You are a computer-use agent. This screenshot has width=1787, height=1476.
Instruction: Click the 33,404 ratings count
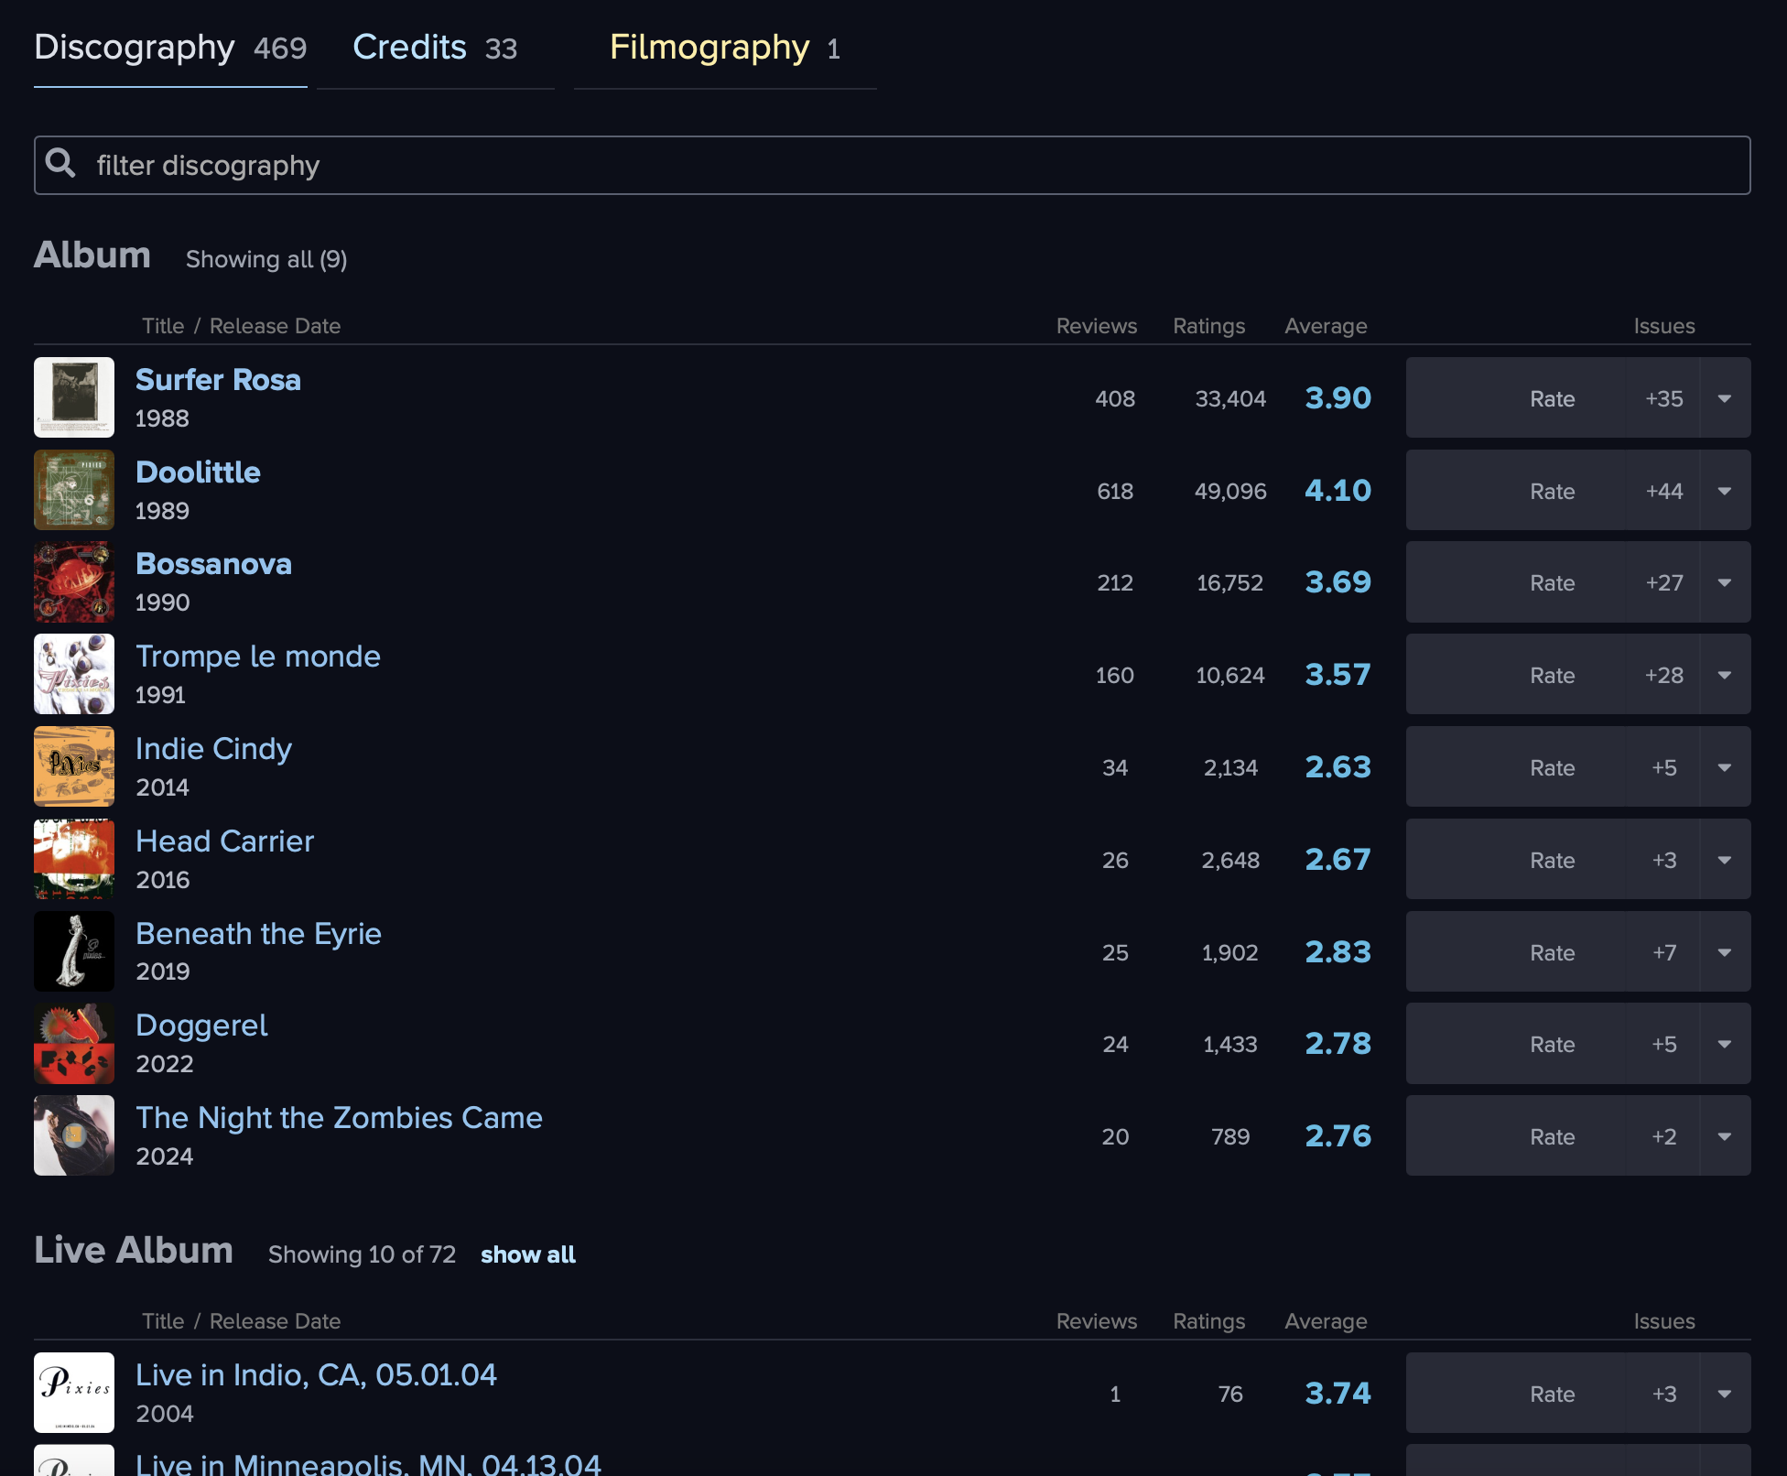[x=1230, y=398]
